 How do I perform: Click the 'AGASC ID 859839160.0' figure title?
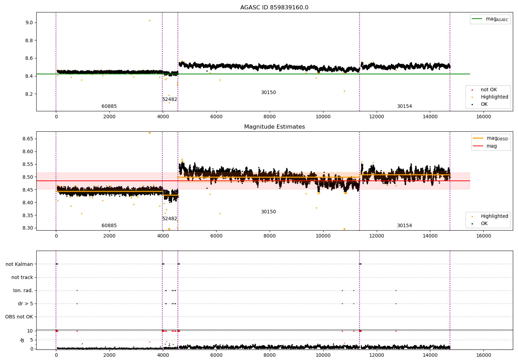(274, 8)
